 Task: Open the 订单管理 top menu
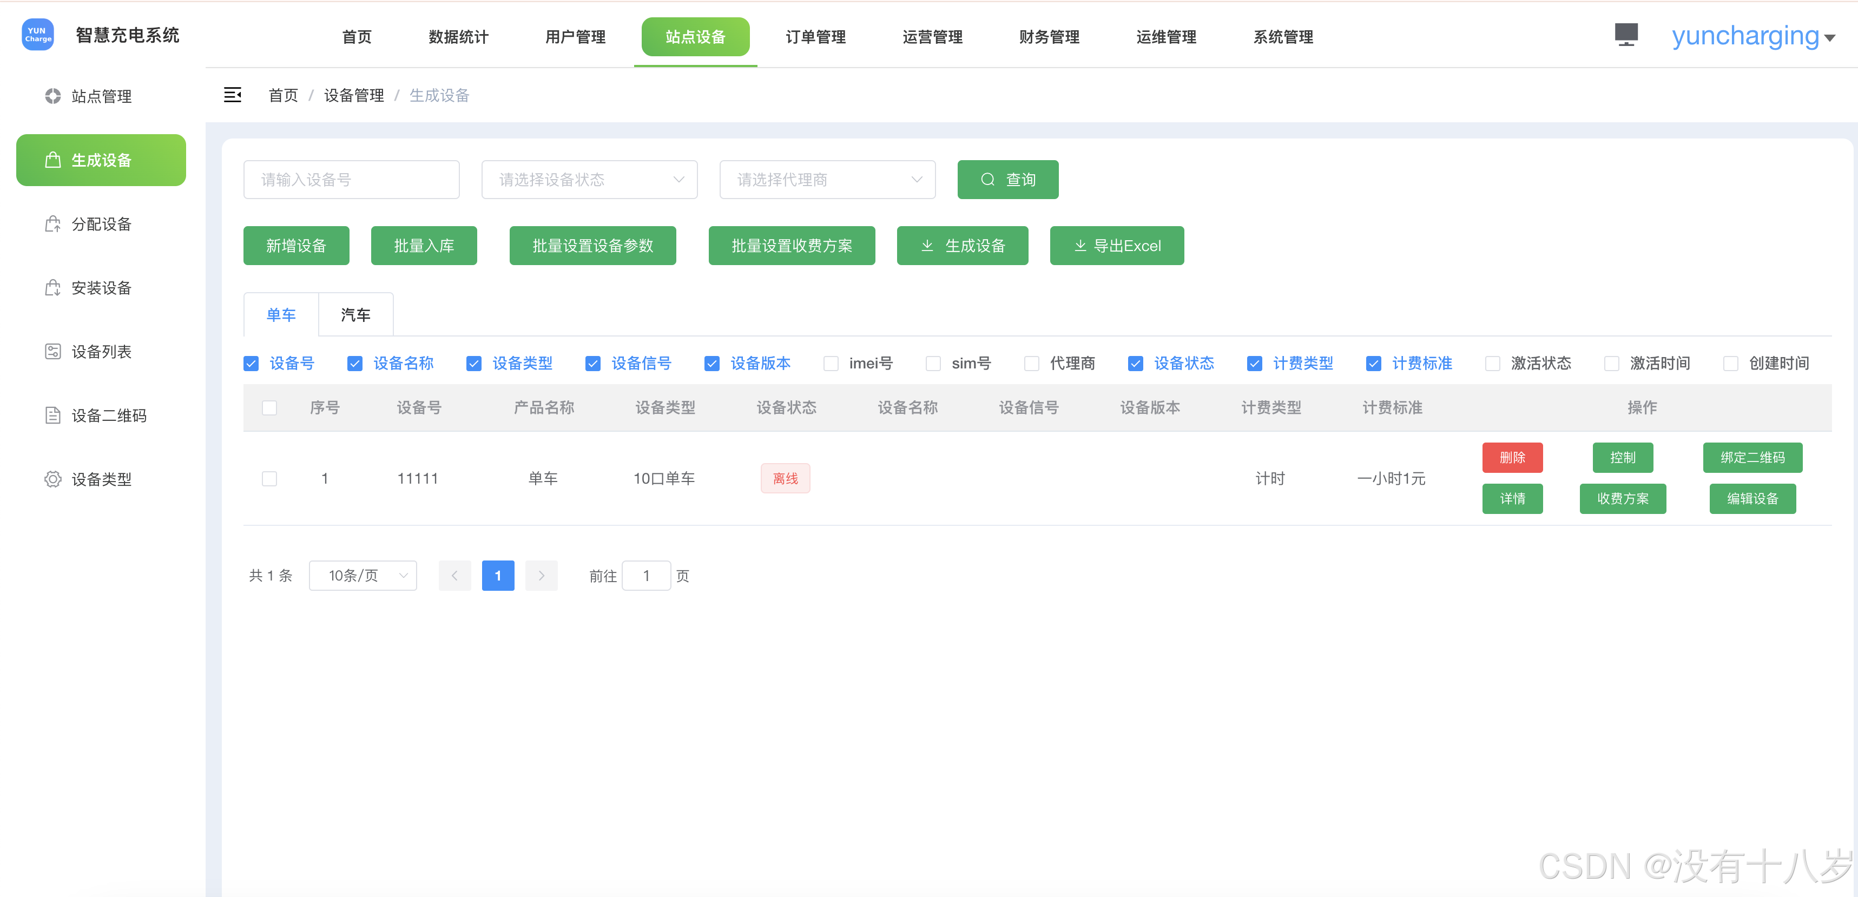click(815, 37)
